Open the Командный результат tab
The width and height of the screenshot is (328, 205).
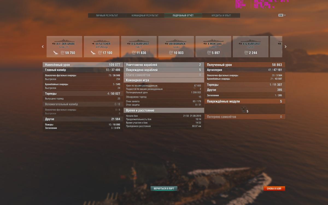(x=145, y=16)
